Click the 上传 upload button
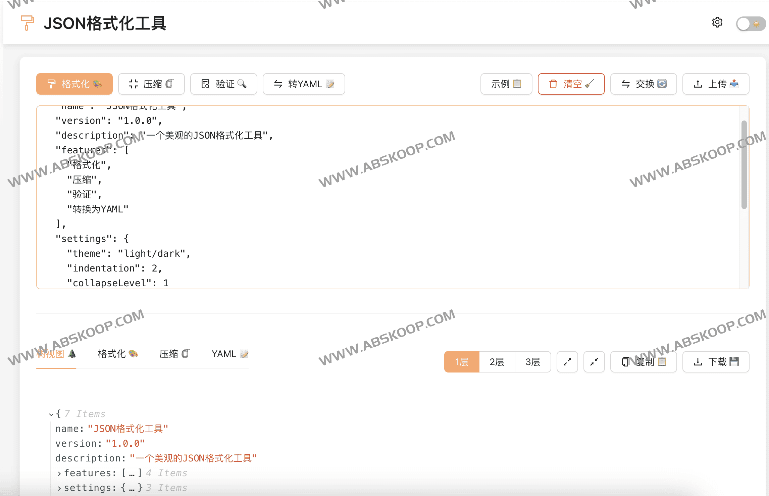 click(x=716, y=84)
